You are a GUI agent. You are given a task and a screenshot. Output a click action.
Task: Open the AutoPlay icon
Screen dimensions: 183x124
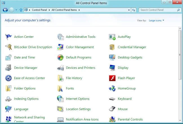[x=112, y=37]
